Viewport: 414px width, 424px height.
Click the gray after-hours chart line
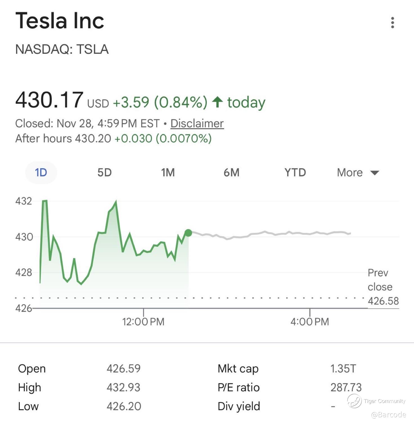coord(270,234)
